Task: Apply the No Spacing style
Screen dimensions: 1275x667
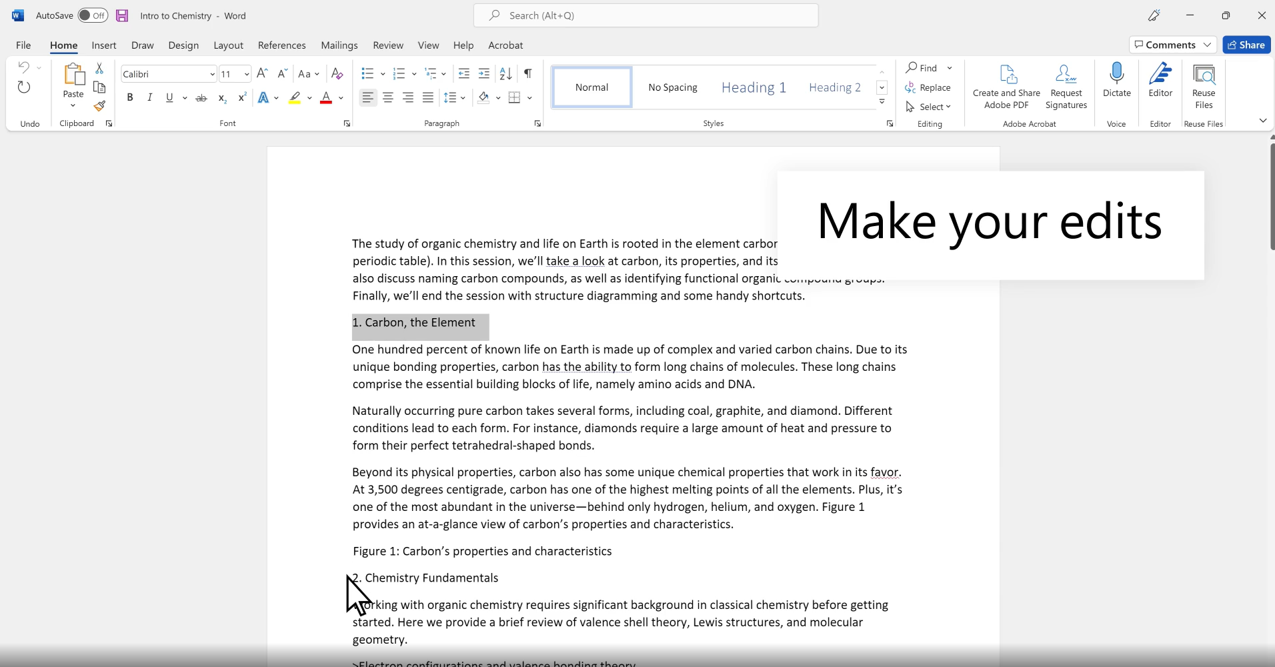Action: (673, 87)
